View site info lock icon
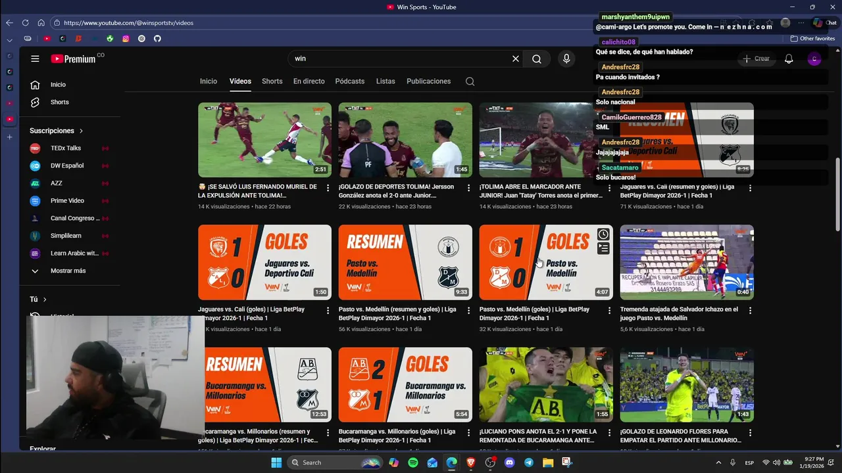 57,22
